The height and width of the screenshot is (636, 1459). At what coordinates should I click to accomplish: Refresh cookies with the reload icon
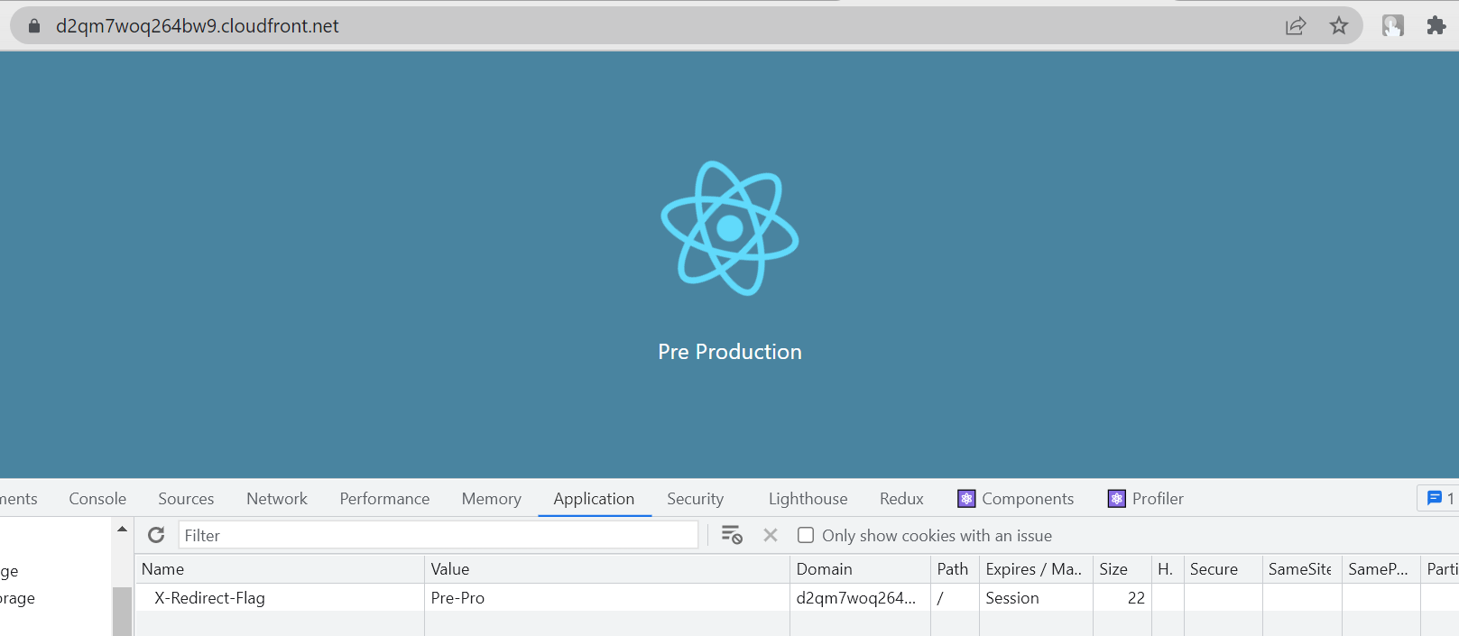tap(156, 535)
